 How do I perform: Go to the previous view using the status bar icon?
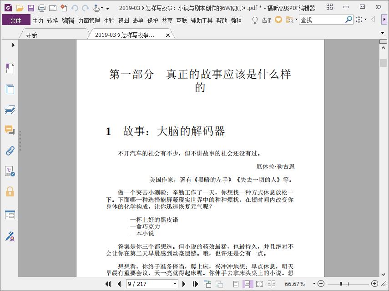[207, 284]
